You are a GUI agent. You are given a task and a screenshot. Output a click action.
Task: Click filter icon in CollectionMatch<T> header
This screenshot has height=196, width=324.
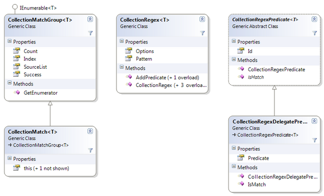coord(90,150)
